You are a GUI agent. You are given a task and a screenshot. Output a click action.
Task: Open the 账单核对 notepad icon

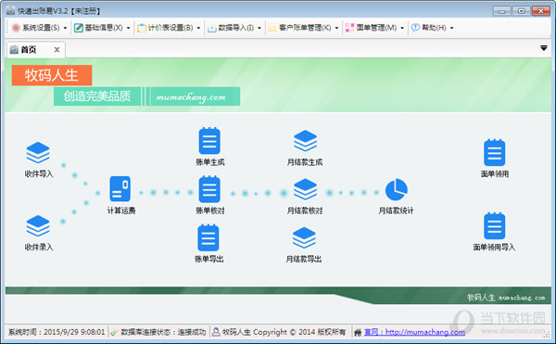pyautogui.click(x=209, y=189)
